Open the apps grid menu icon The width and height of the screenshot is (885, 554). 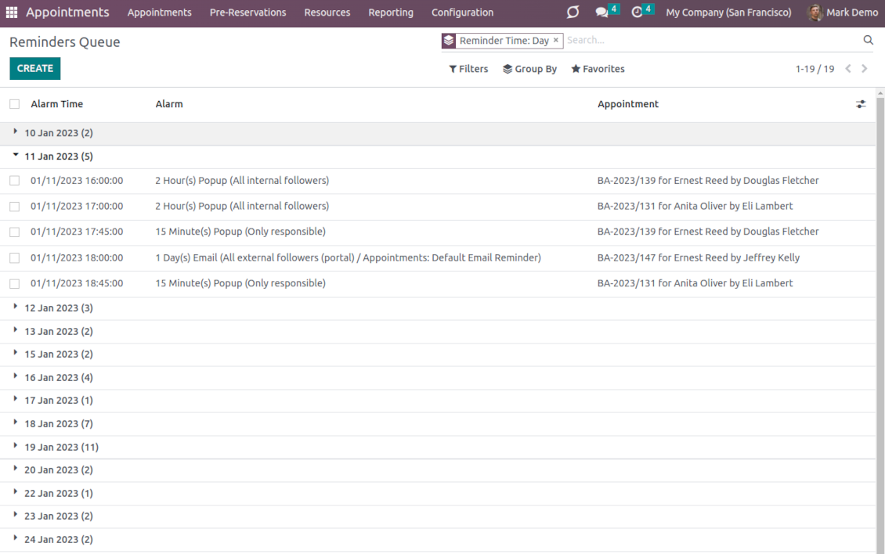pos(12,13)
